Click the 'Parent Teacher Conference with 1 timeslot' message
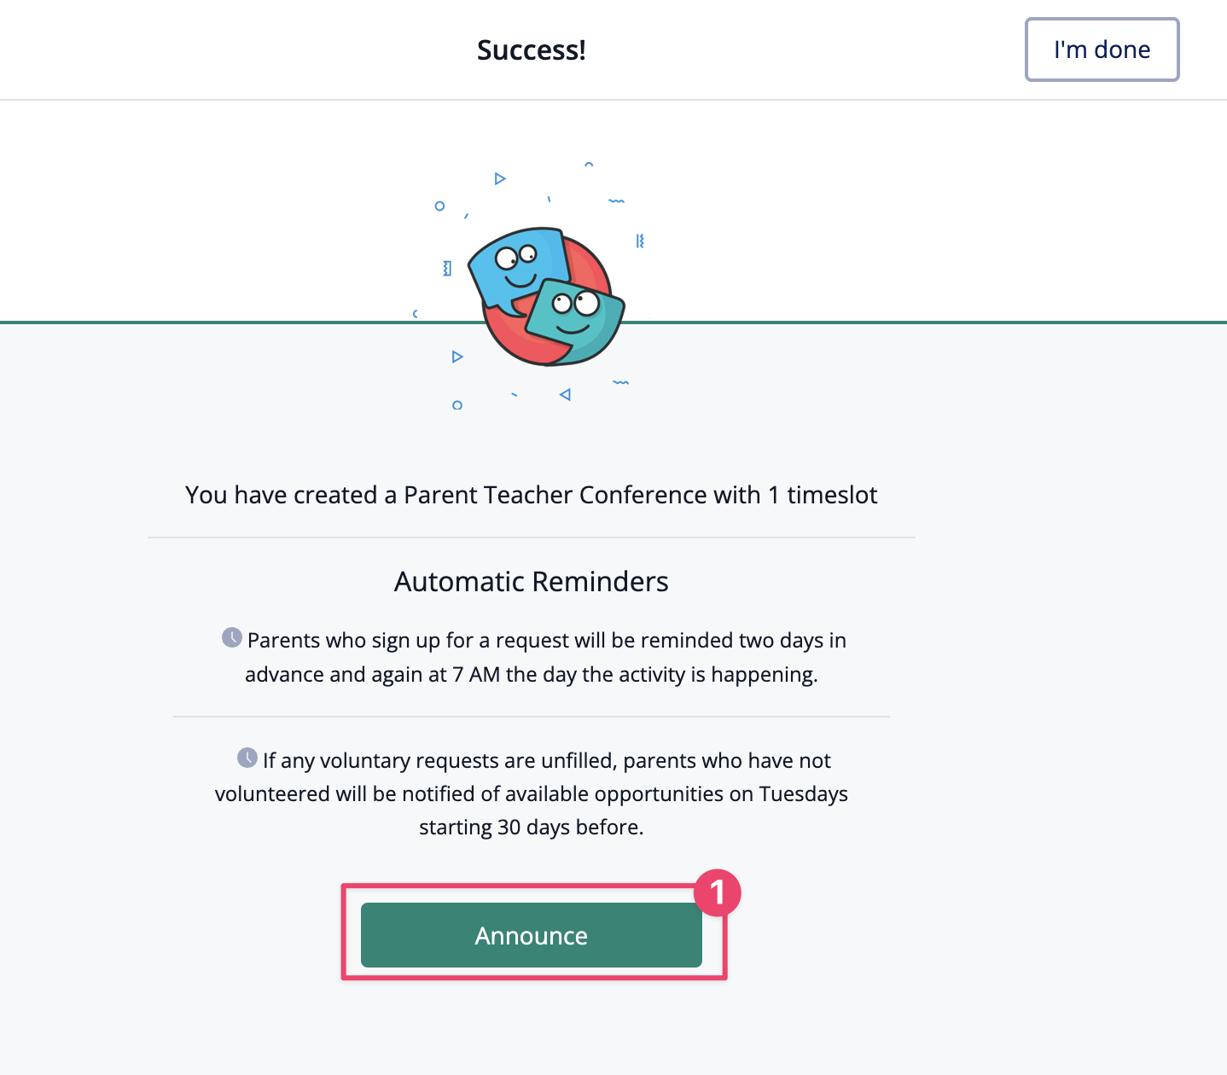 531,495
